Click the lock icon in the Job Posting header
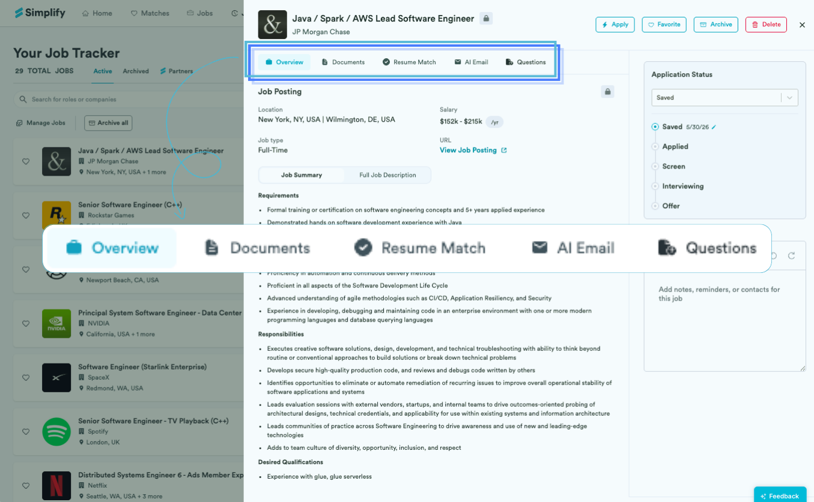The height and width of the screenshot is (502, 814). [x=608, y=92]
